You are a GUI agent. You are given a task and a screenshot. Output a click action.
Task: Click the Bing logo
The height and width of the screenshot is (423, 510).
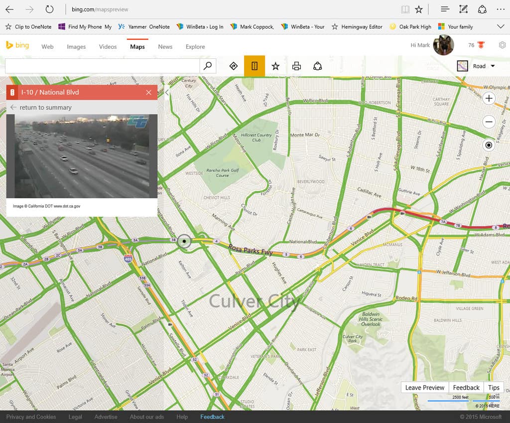tap(17, 45)
